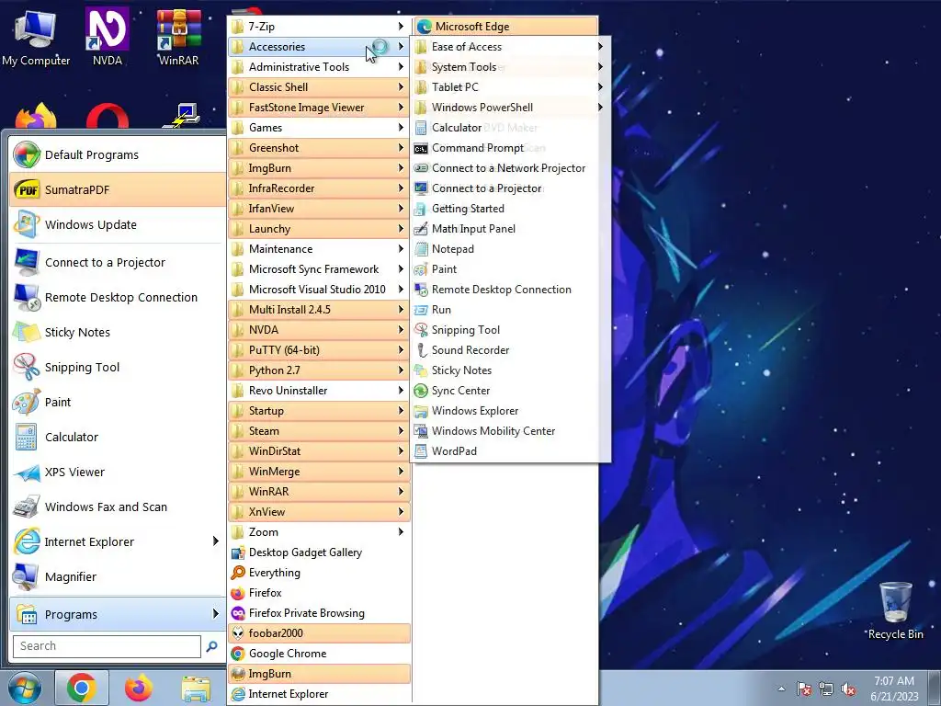Expand the Classic Shell folder

[x=319, y=87]
